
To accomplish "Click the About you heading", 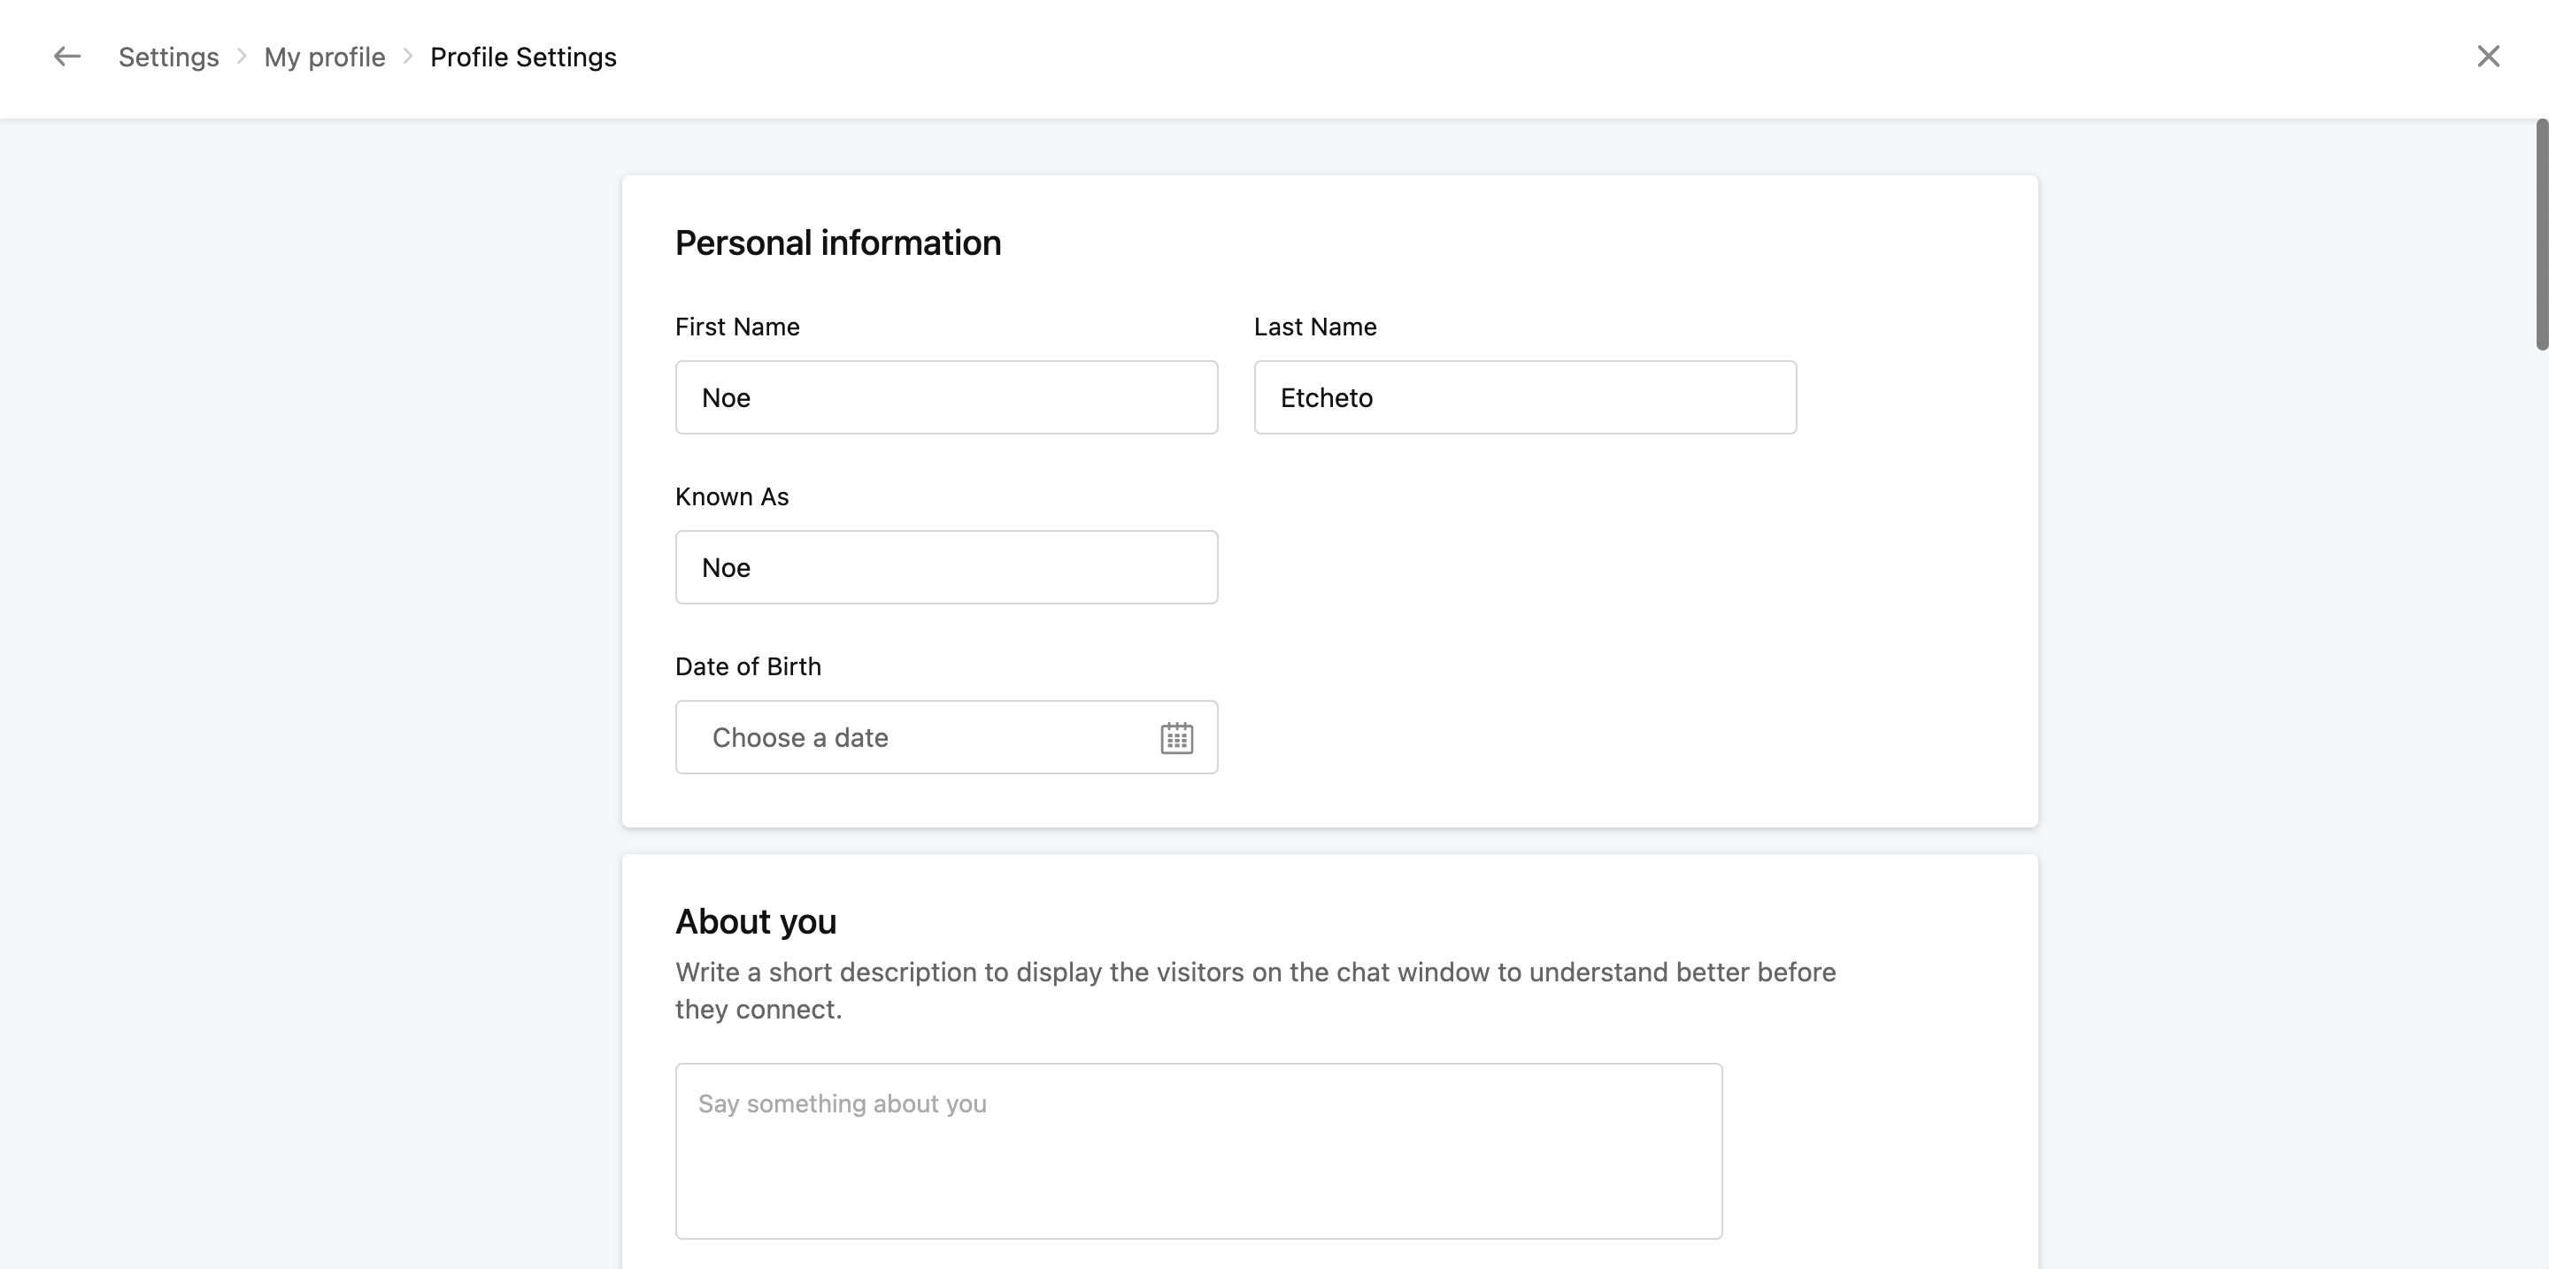I will pos(755,922).
